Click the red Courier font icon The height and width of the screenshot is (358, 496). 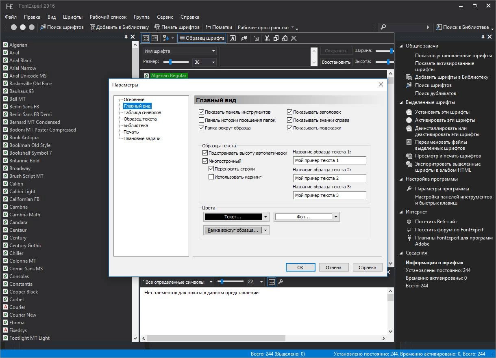(x=5, y=307)
